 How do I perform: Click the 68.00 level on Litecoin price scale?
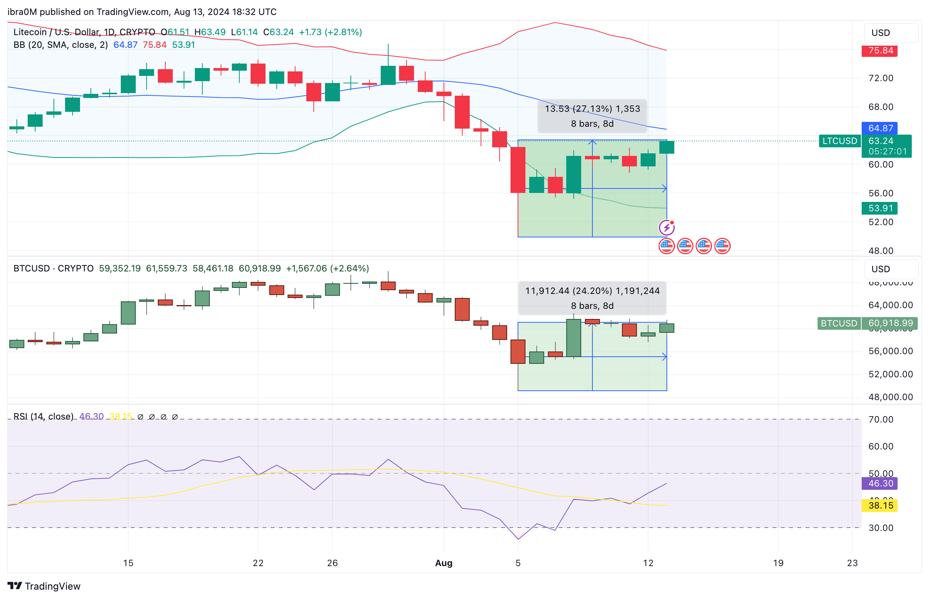coord(881,107)
